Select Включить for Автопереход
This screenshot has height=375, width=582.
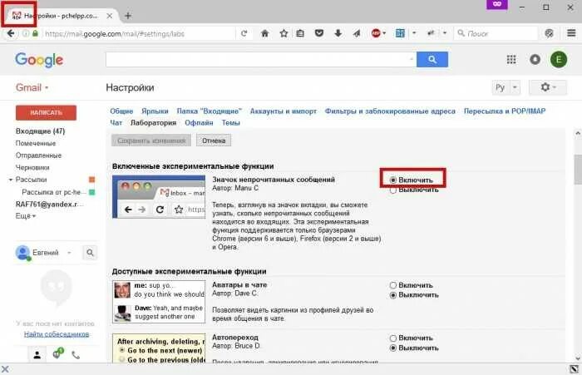[393, 338]
